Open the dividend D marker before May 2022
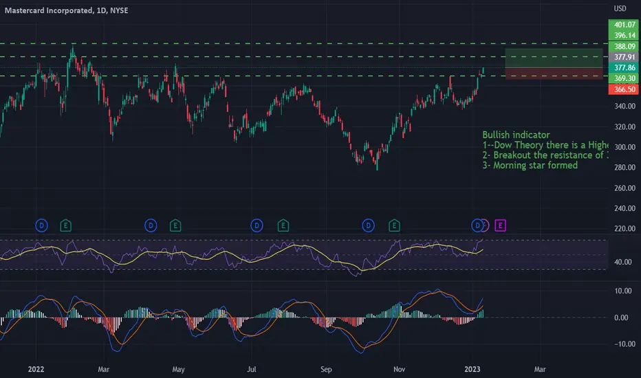641x378 pixels. click(151, 225)
